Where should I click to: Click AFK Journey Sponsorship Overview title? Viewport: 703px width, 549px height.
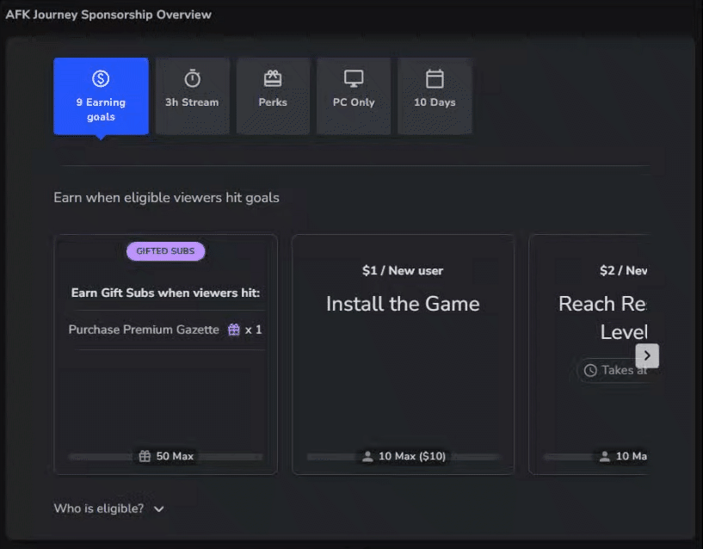[x=108, y=15]
